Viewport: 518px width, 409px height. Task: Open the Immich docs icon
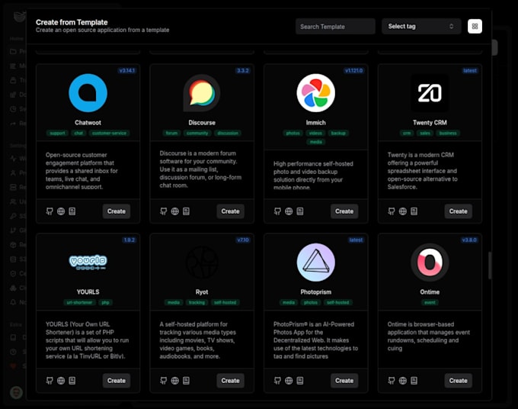pyautogui.click(x=300, y=211)
